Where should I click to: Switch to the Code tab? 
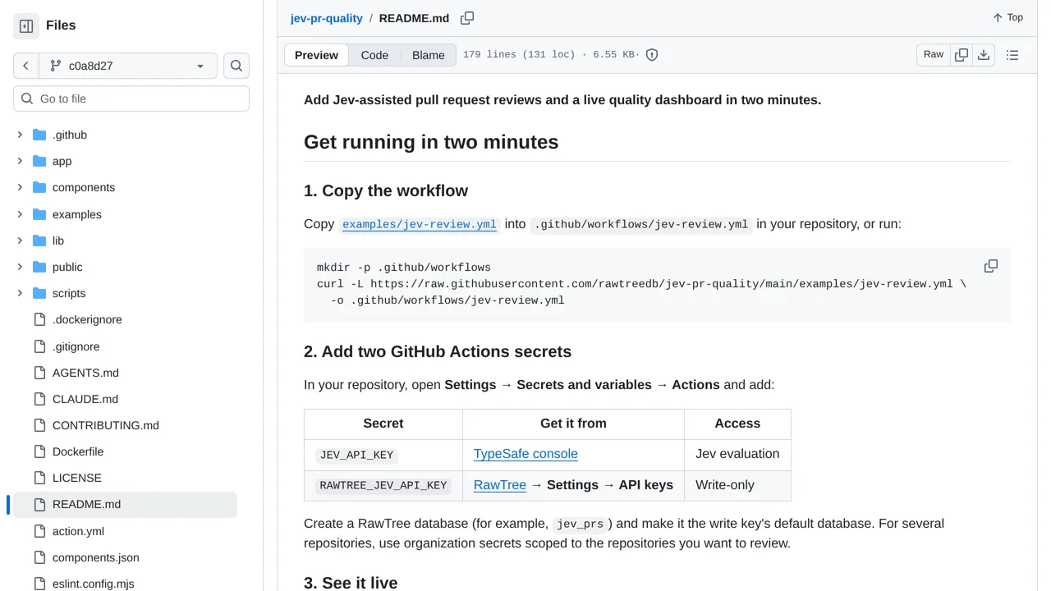(x=374, y=55)
